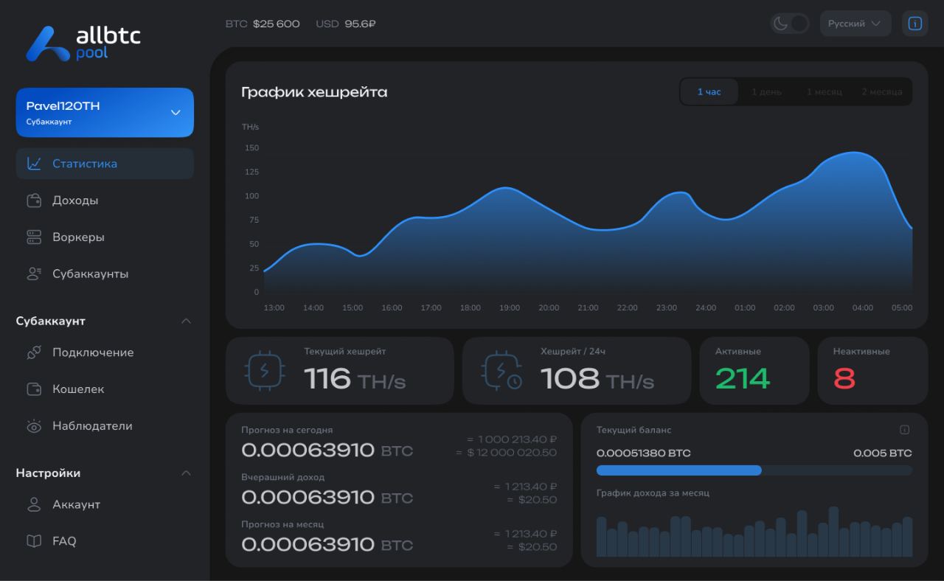Click the Наблюдатели eye icon
The width and height of the screenshot is (944, 581).
pyautogui.click(x=34, y=425)
